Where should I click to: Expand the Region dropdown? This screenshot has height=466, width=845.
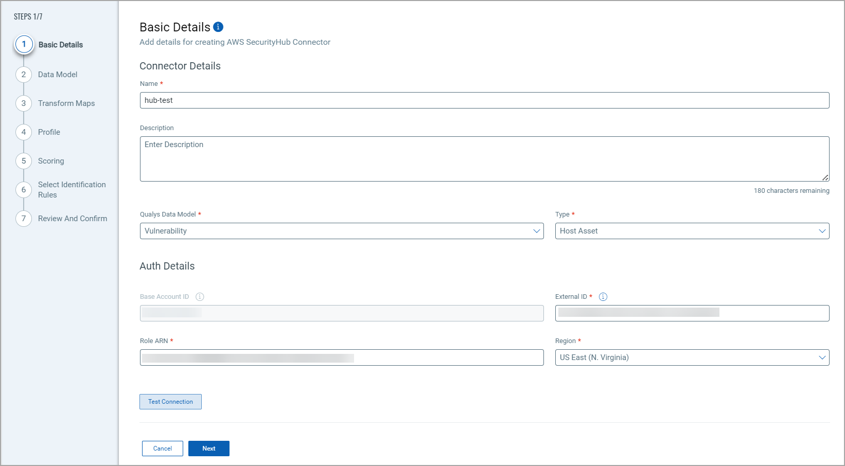click(692, 357)
